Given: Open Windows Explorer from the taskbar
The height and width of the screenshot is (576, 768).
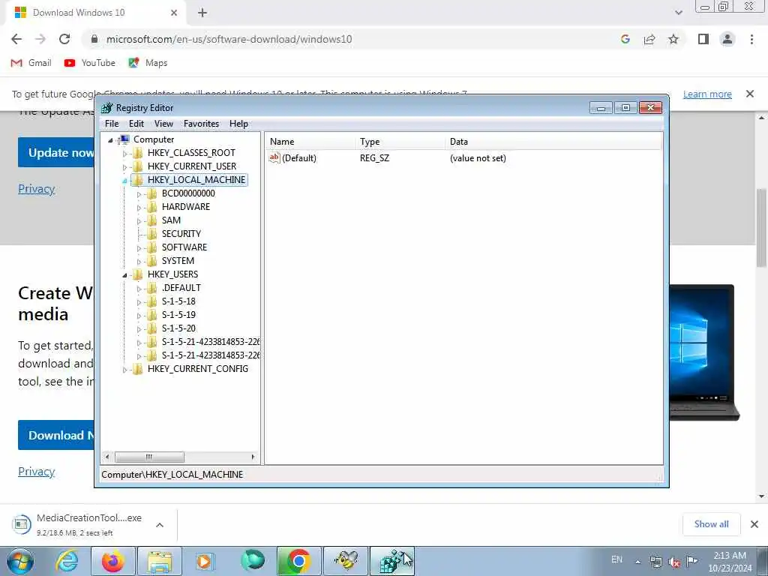Looking at the screenshot, I should pos(160,561).
